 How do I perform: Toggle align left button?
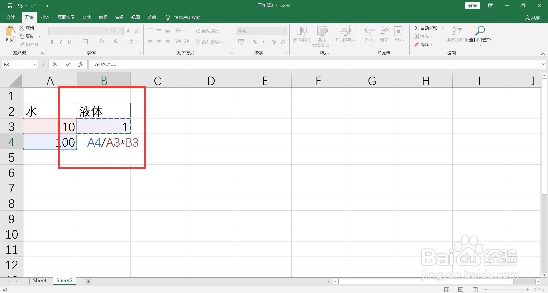(150, 42)
